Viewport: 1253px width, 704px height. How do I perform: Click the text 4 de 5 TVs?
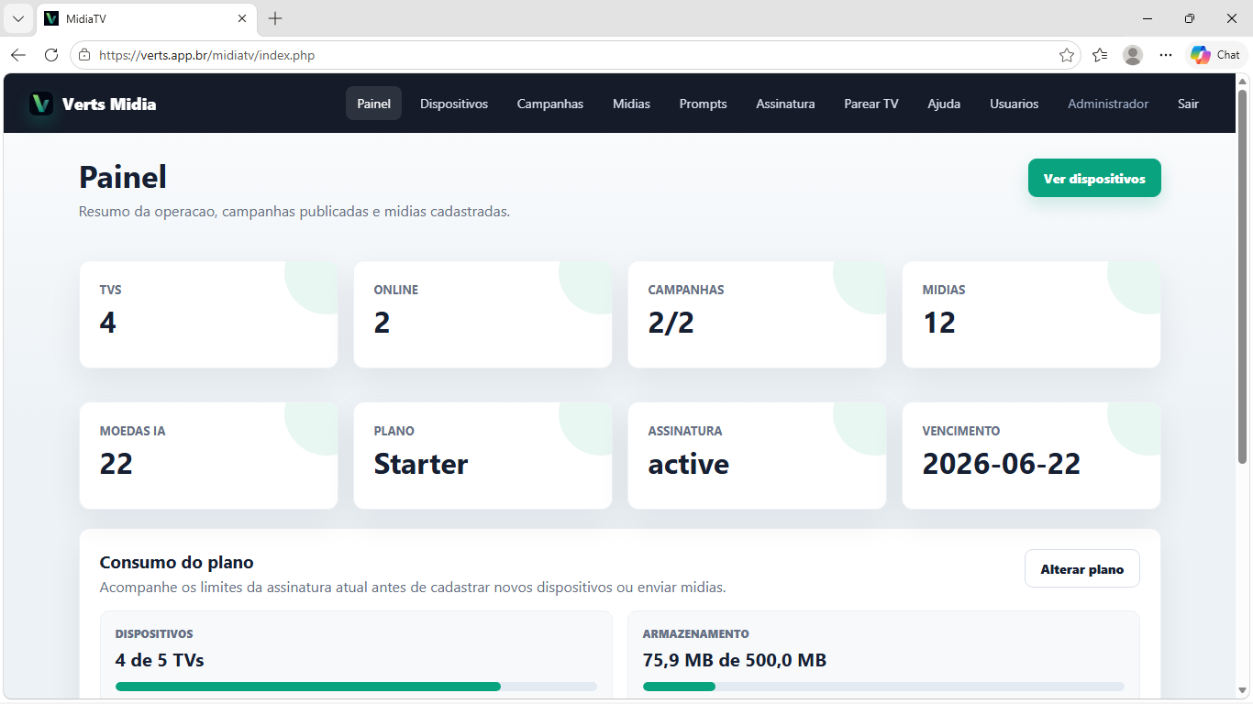160,660
